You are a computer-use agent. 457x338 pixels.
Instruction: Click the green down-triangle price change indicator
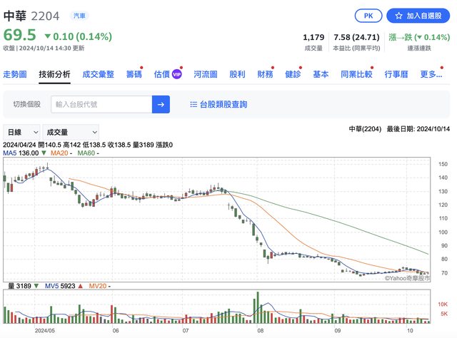[47, 36]
